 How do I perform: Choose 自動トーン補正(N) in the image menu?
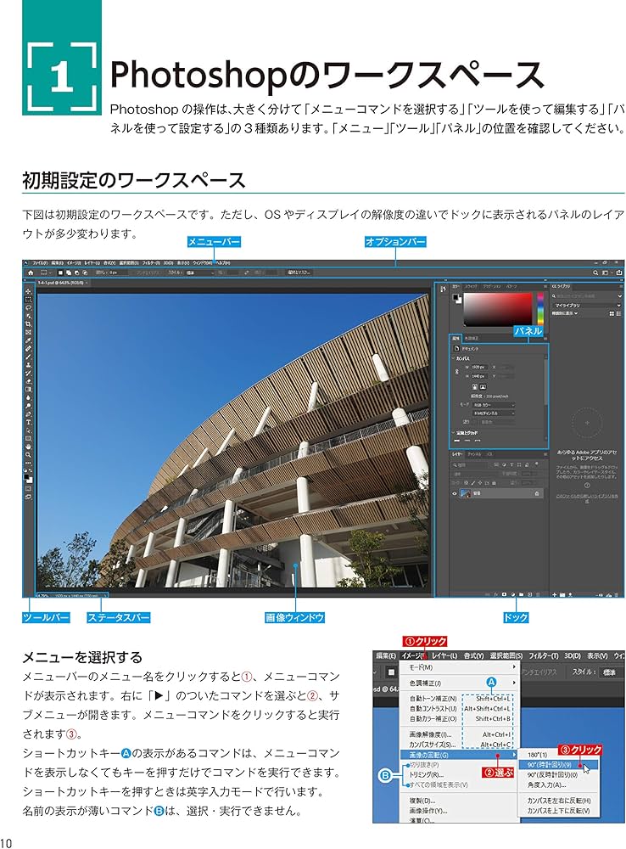(x=460, y=699)
